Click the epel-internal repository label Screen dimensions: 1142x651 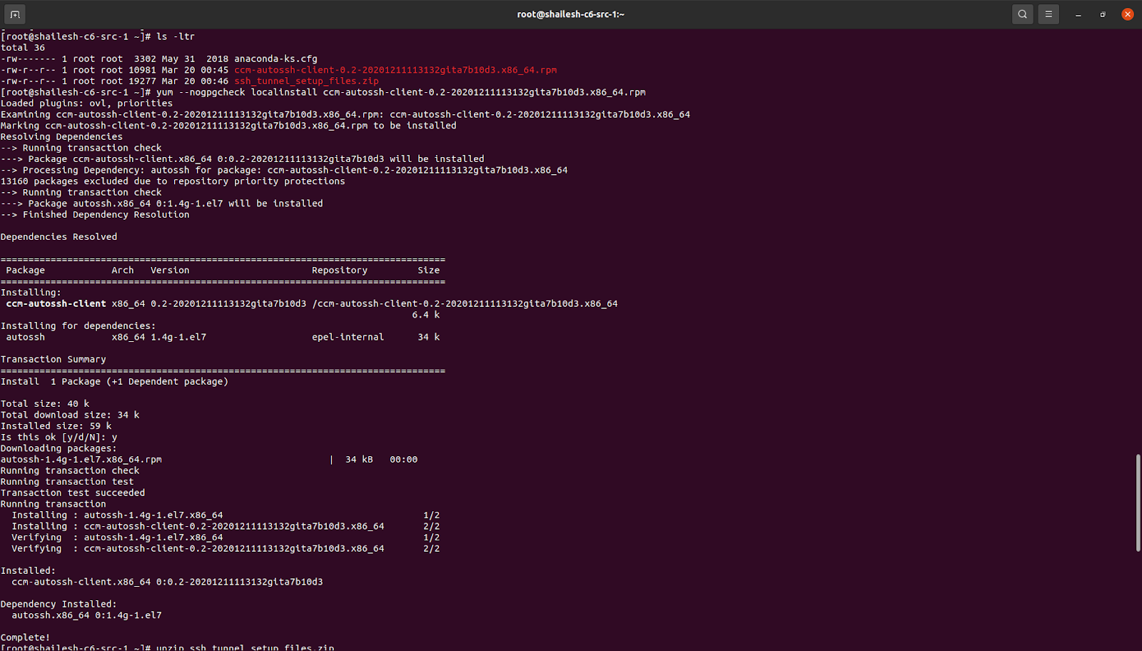point(348,336)
